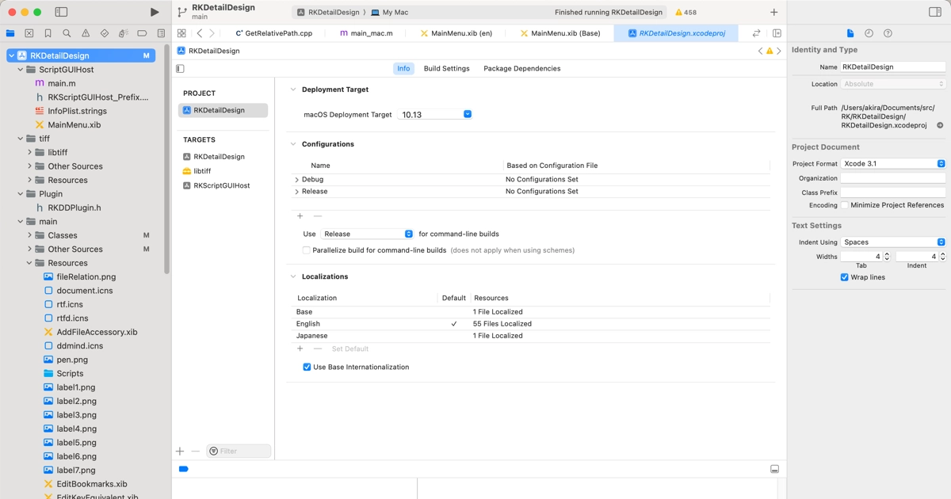951x499 pixels.
Task: Toggle Minimize Project References checkbox
Action: (x=845, y=205)
